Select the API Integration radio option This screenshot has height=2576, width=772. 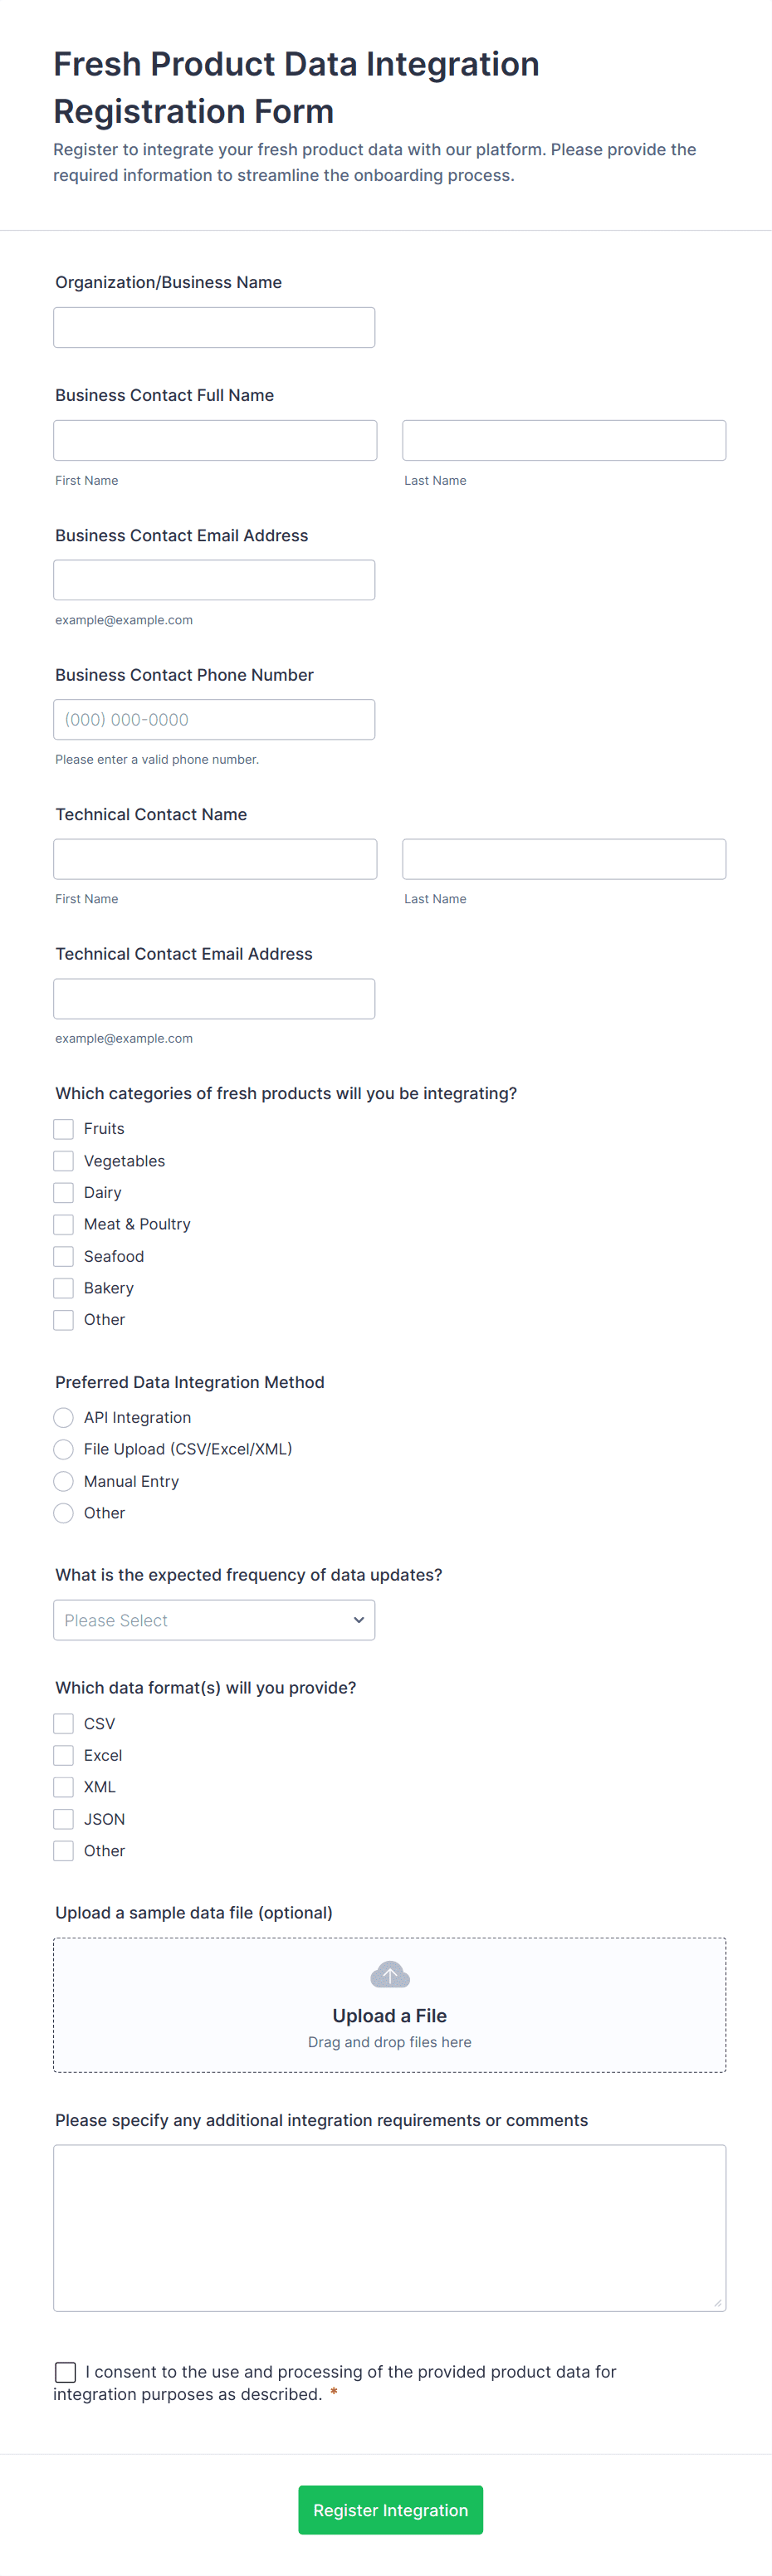64,1417
